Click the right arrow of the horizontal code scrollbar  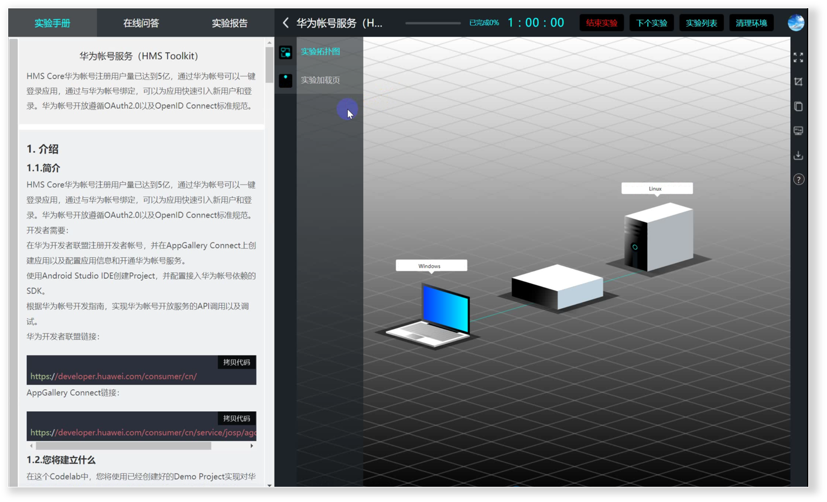tap(252, 446)
